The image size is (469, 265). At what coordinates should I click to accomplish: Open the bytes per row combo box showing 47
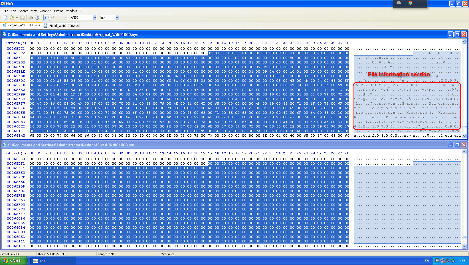tap(59, 18)
